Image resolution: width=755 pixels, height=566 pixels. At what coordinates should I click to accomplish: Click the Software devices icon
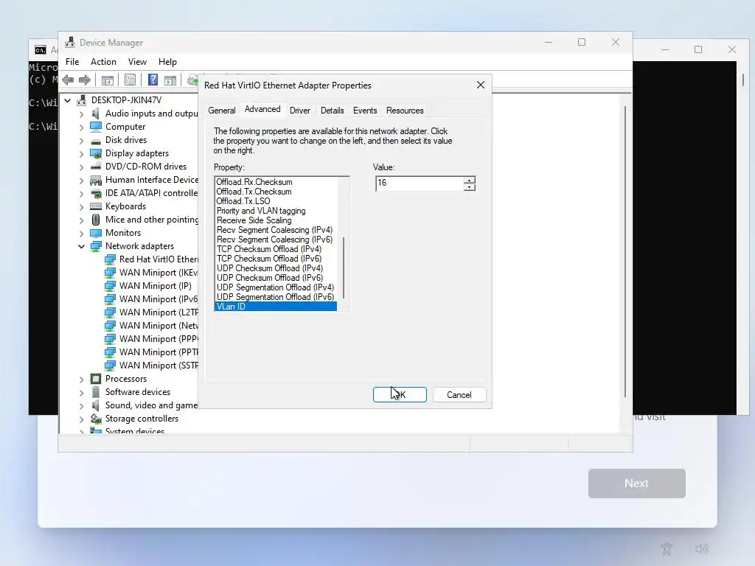point(96,392)
